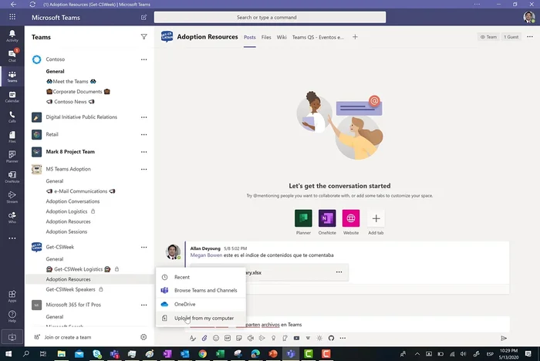Click the Add tab tile

[376, 218]
